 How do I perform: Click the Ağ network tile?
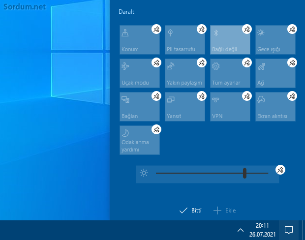pyautogui.click(x=275, y=73)
